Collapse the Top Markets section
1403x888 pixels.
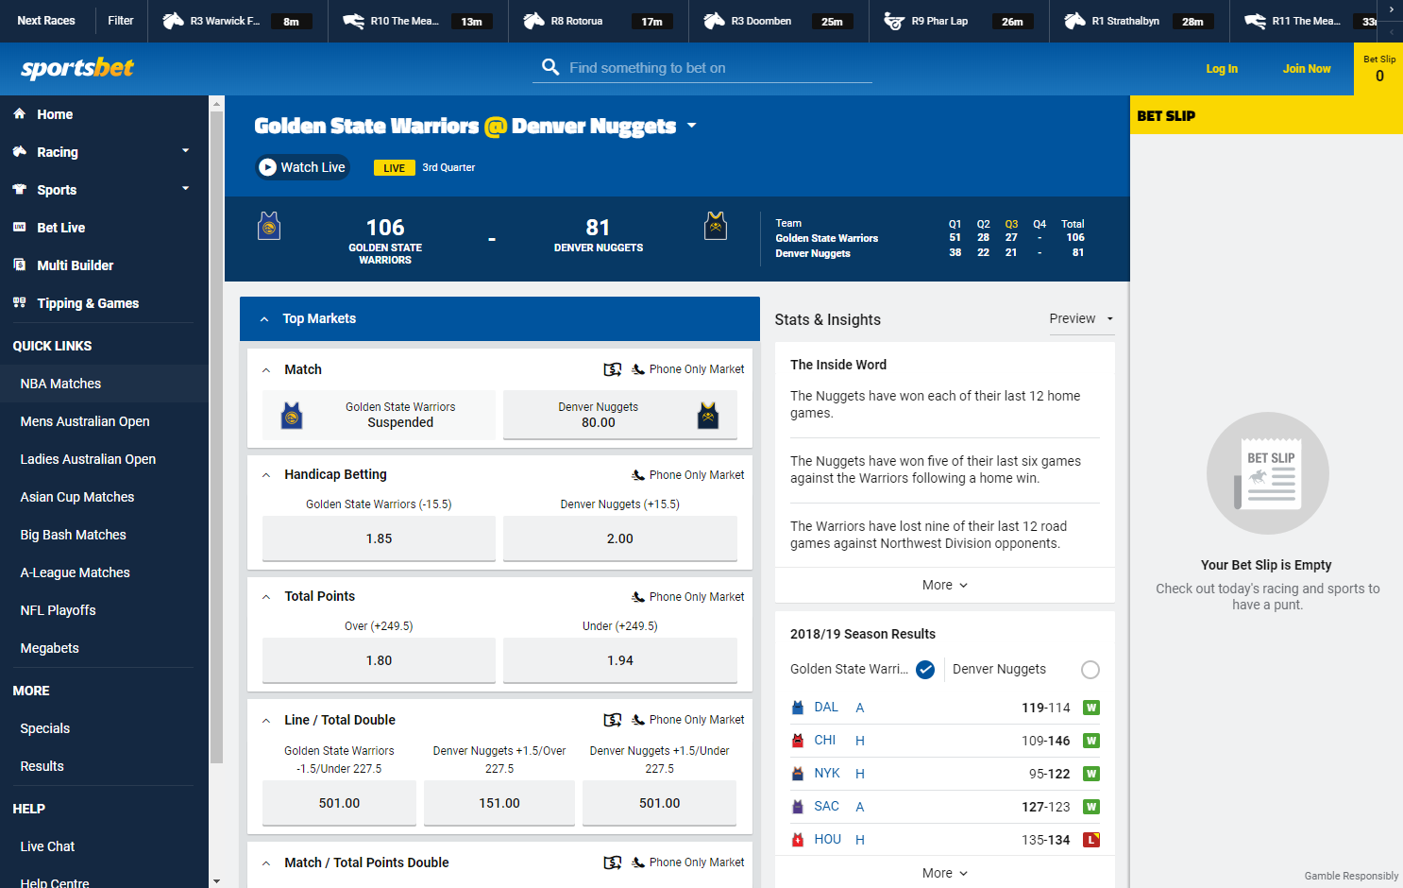[264, 319]
